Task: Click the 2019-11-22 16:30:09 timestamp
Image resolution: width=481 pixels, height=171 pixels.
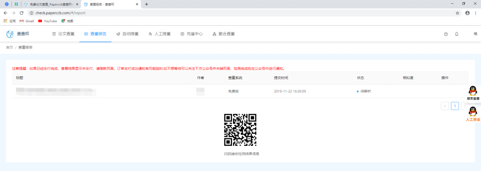Action: tap(290, 91)
